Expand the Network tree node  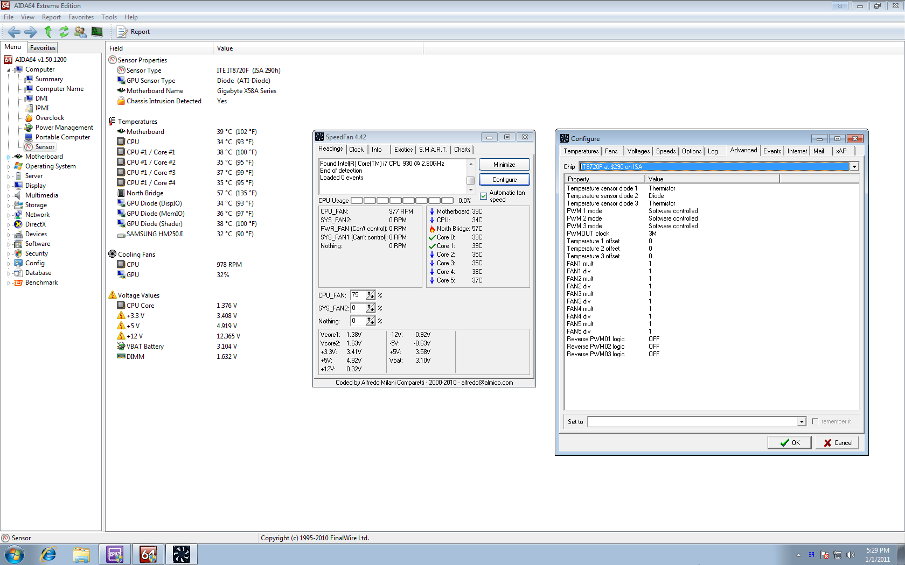click(x=9, y=215)
